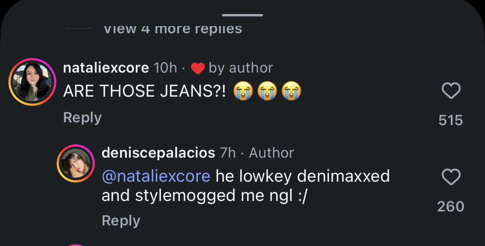Tap the comment sheet drag handle

[242, 15]
